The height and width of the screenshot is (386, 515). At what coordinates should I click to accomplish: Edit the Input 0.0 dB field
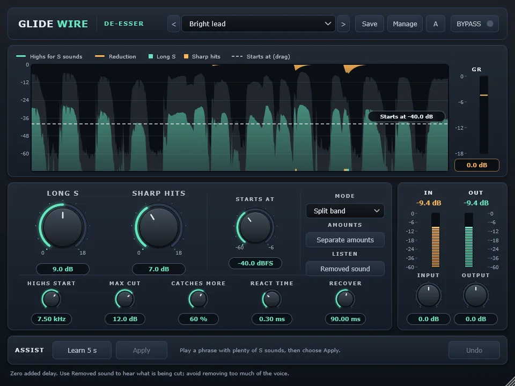pos(428,319)
